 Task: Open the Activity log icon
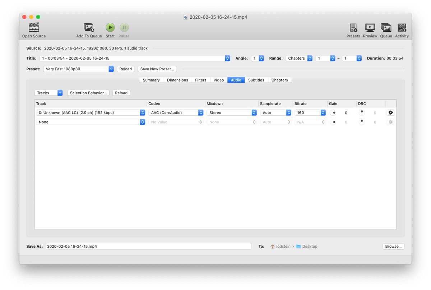402,28
